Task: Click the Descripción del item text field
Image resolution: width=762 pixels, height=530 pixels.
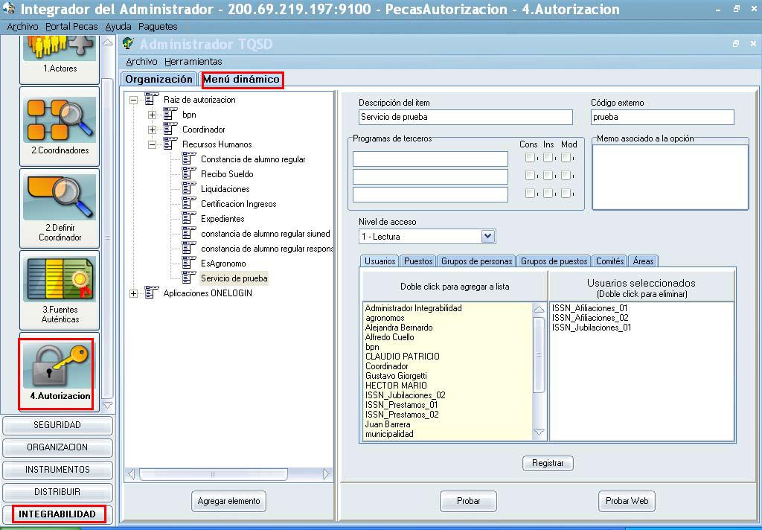Action: point(465,117)
